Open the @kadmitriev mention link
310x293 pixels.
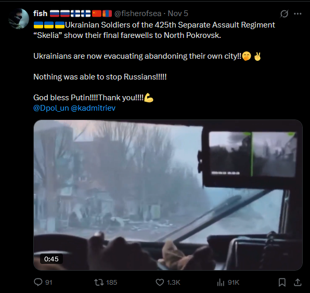93,108
